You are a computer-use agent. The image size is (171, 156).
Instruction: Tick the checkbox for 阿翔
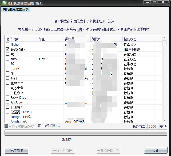tap(7, 78)
